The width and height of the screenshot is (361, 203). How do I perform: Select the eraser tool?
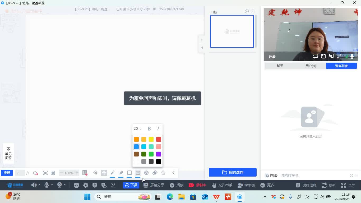tap(155, 173)
